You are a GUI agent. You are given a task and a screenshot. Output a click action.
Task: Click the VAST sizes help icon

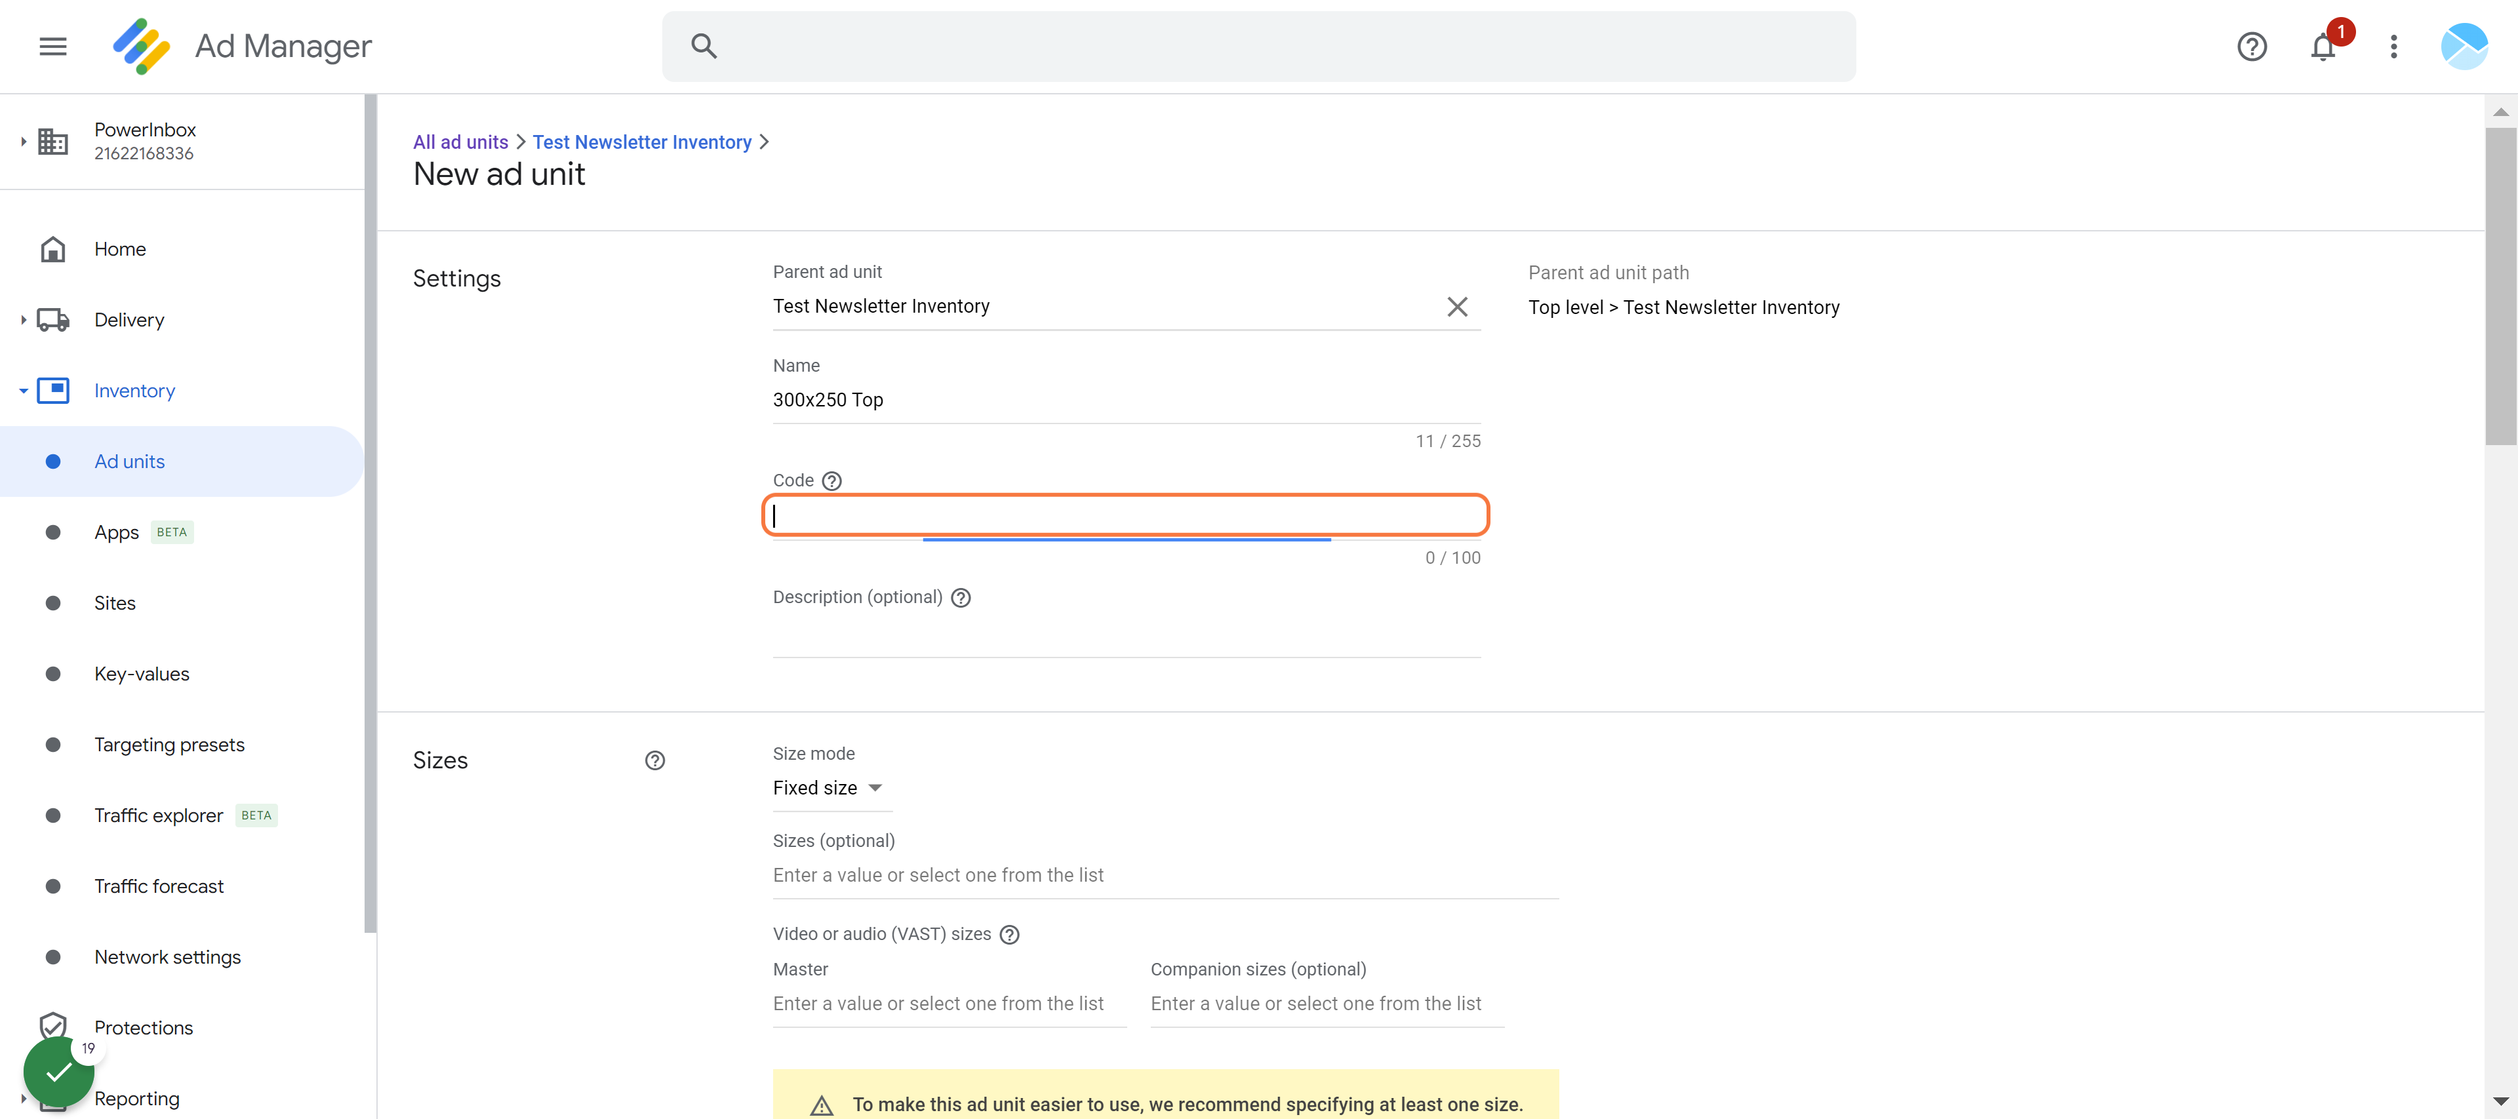pyautogui.click(x=1010, y=934)
